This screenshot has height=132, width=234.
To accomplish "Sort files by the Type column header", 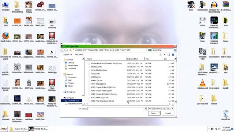I will [154, 59].
